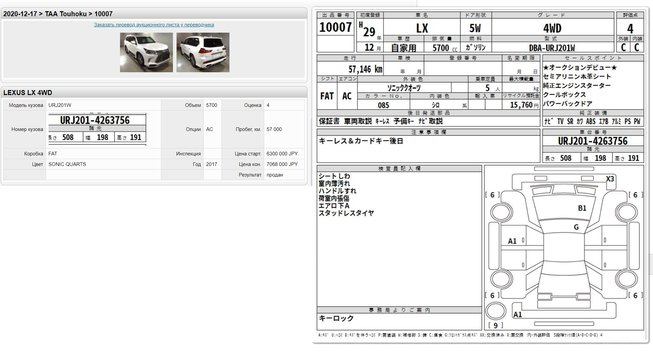Click the DBA-URJ201W model code on sheet
The width and height of the screenshot is (653, 354).
[552, 48]
